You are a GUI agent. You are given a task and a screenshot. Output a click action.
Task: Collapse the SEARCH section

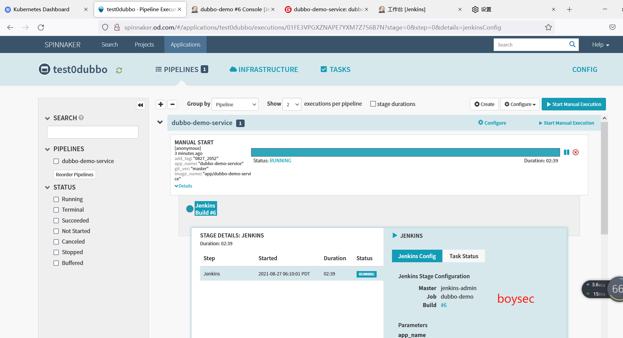click(47, 119)
